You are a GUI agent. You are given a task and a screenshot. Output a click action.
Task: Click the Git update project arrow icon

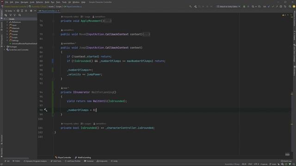(269, 6)
